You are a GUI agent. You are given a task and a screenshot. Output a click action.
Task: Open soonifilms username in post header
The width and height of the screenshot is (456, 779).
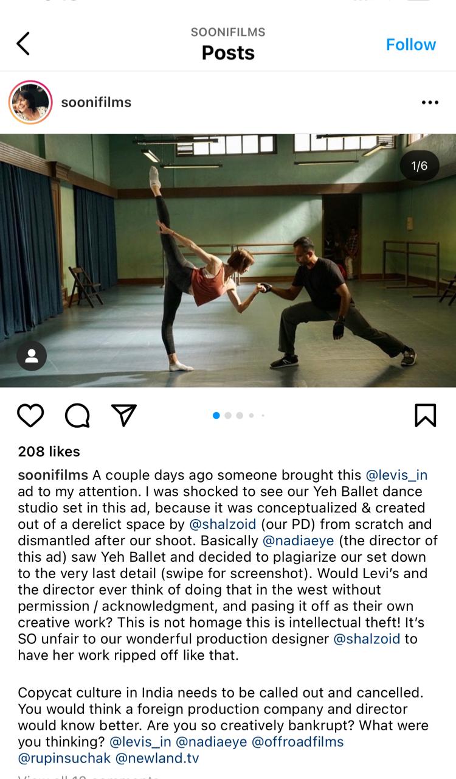[x=96, y=102]
